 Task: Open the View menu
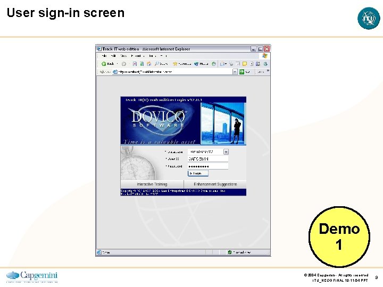tap(123, 56)
